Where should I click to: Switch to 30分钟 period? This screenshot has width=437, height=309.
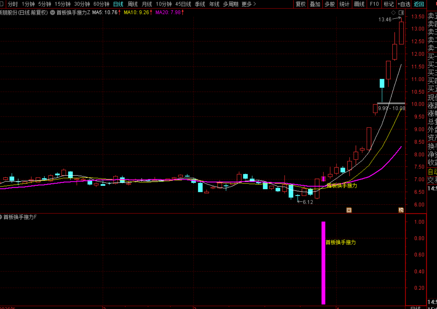82,4
